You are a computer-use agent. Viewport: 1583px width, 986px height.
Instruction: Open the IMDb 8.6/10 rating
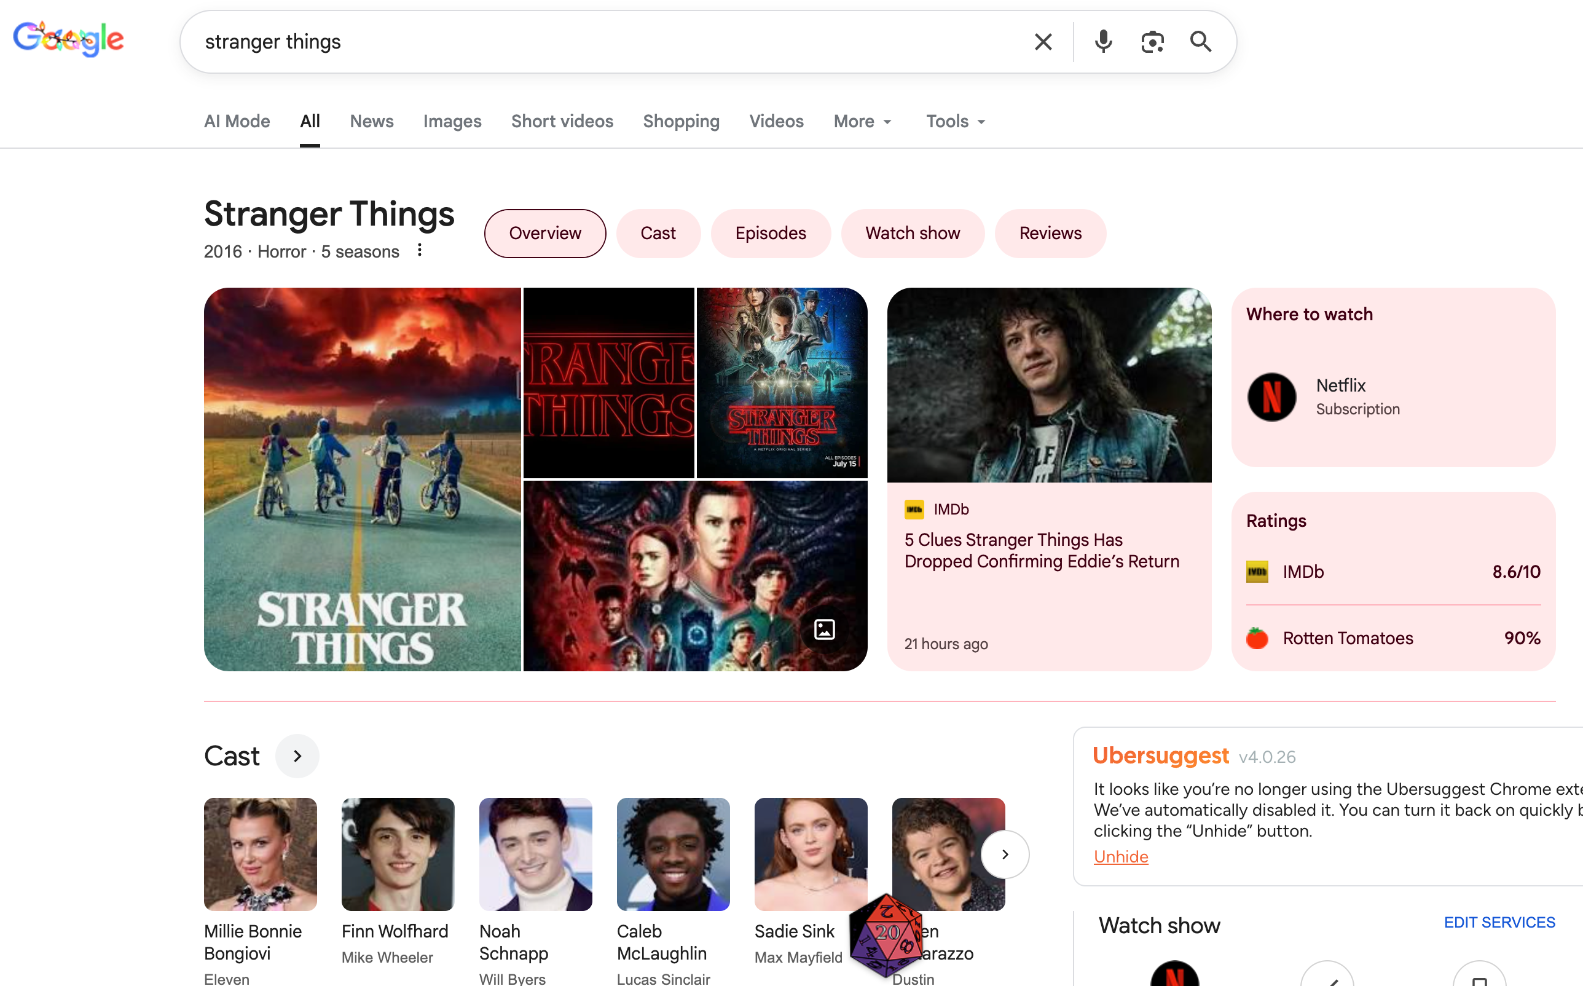(x=1393, y=572)
